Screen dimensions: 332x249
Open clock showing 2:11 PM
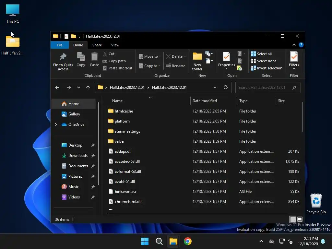click(308, 241)
